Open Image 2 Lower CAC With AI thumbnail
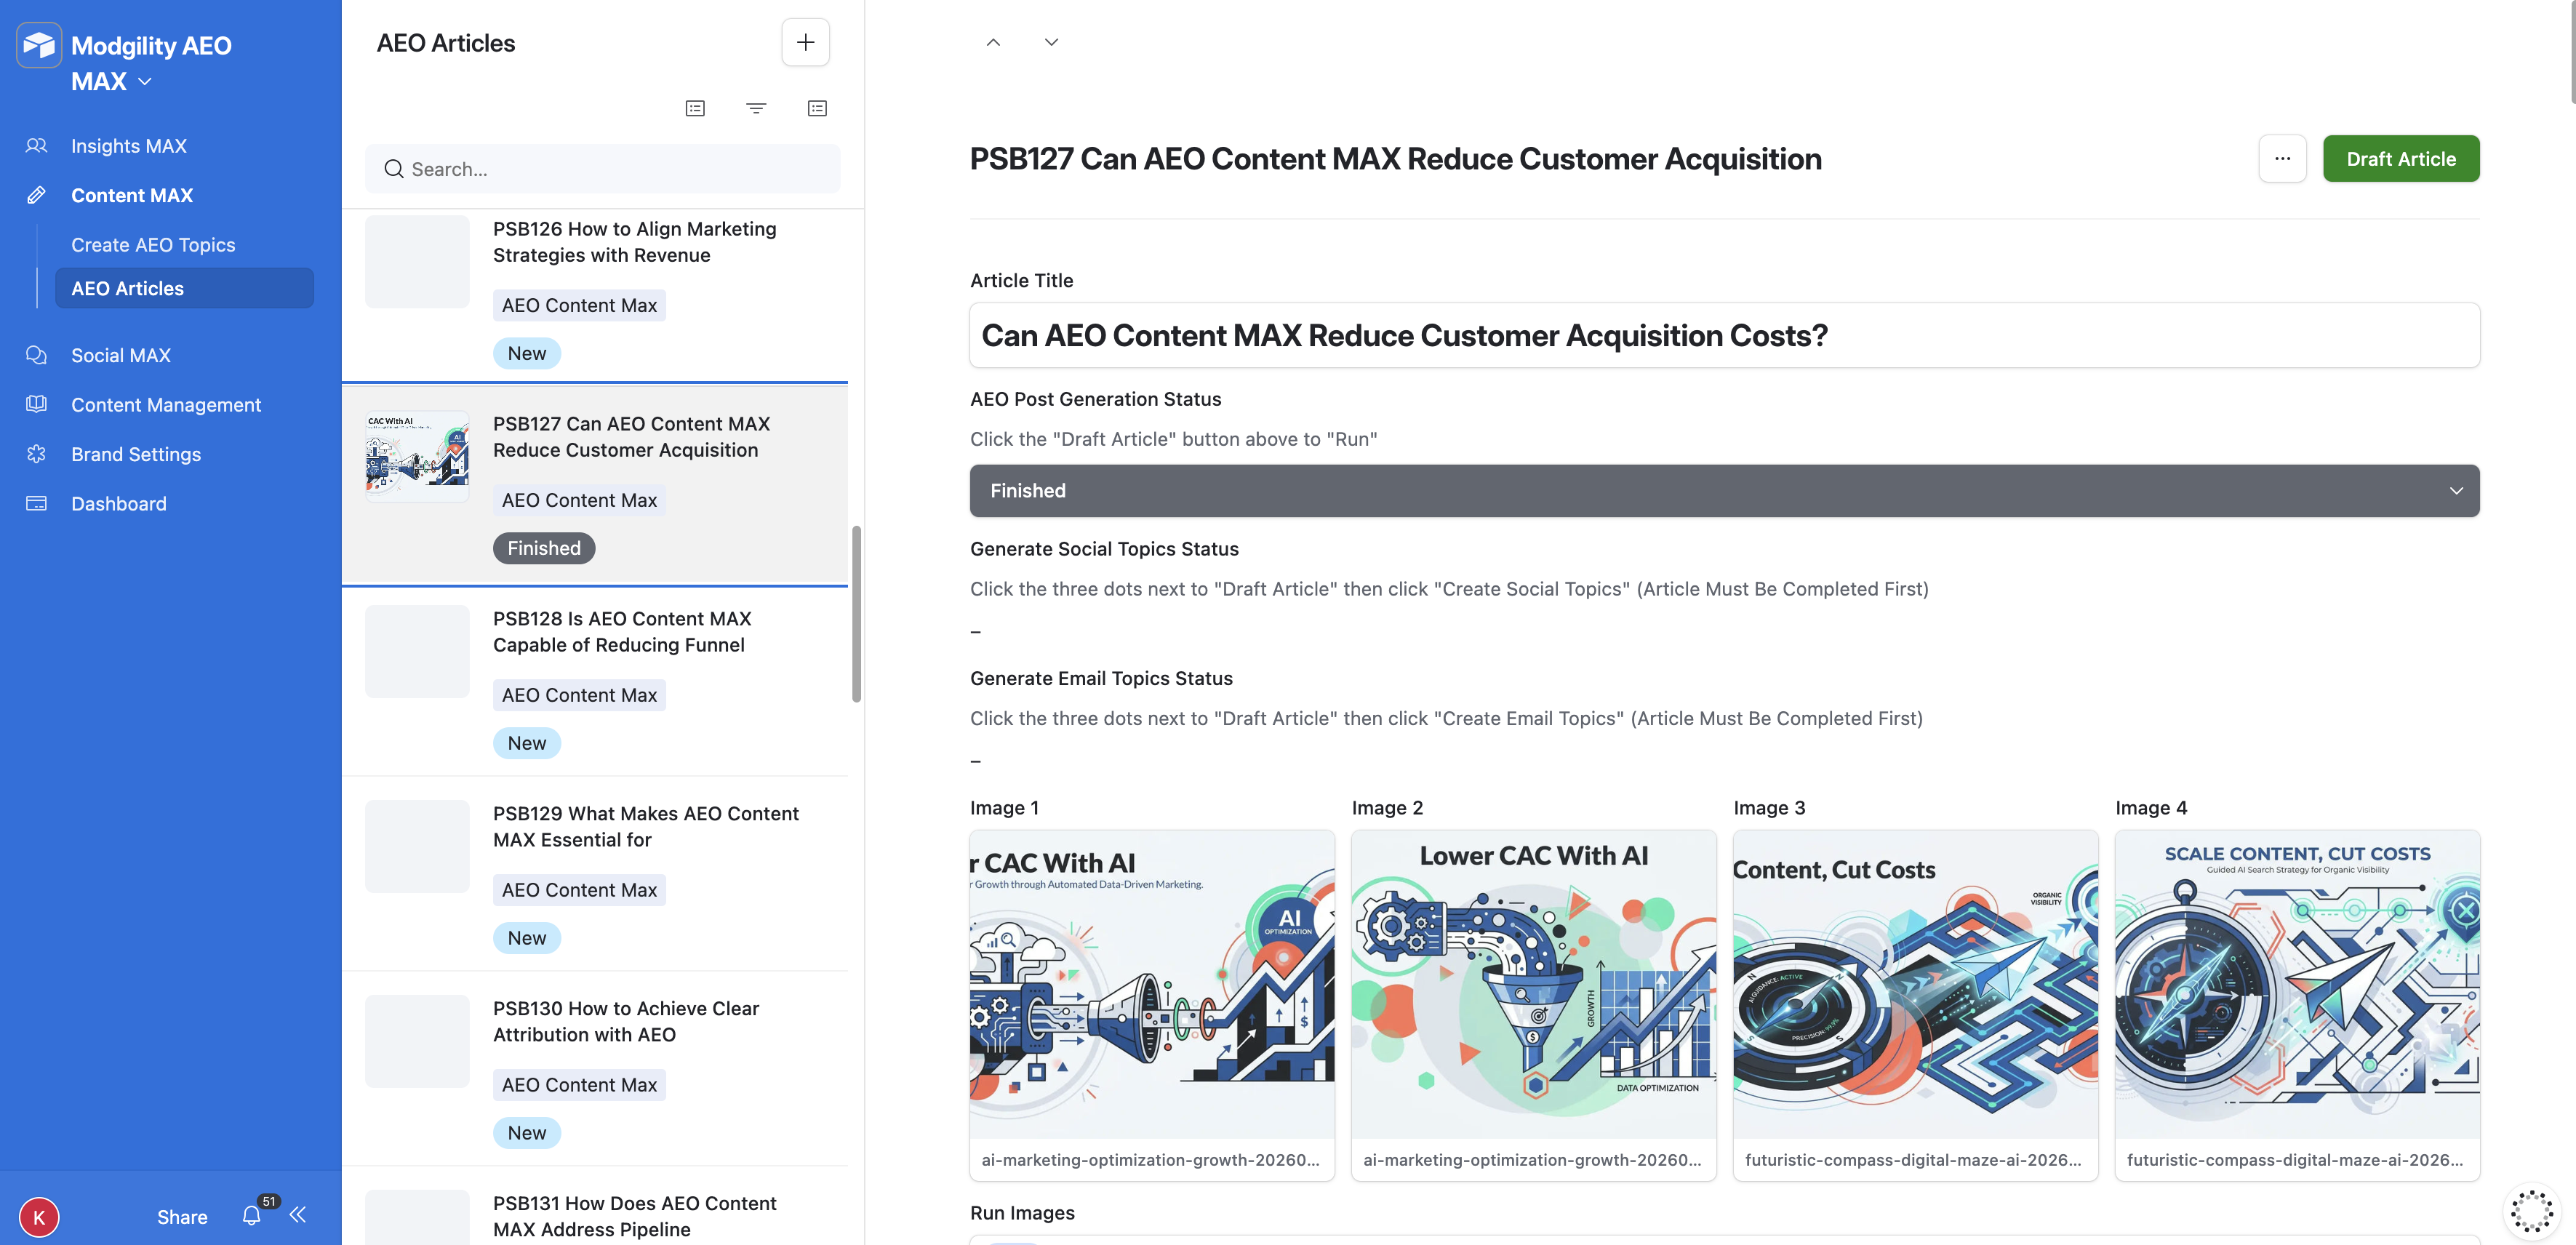 coord(1533,984)
